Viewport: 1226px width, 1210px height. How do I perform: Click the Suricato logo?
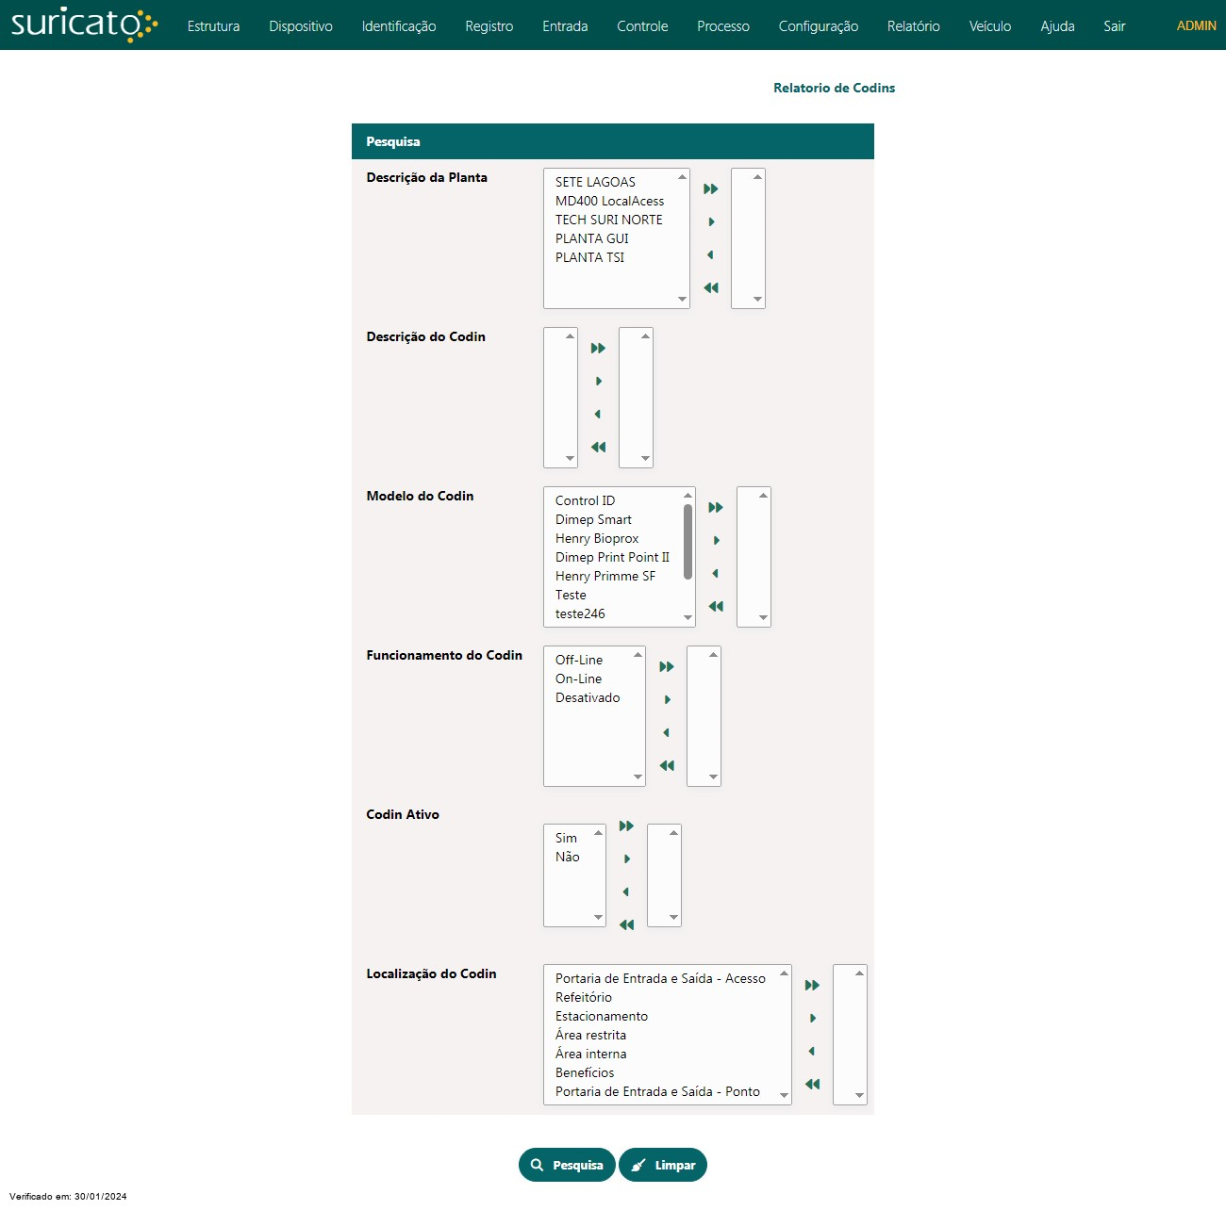point(84,24)
